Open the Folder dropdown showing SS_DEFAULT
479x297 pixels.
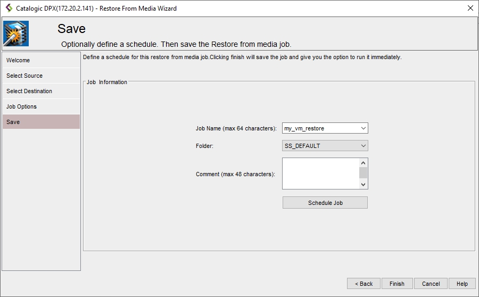click(325, 146)
